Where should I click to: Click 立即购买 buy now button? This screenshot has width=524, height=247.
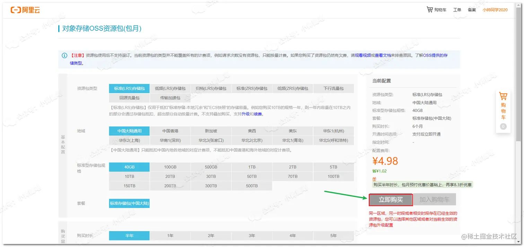pyautogui.click(x=391, y=200)
